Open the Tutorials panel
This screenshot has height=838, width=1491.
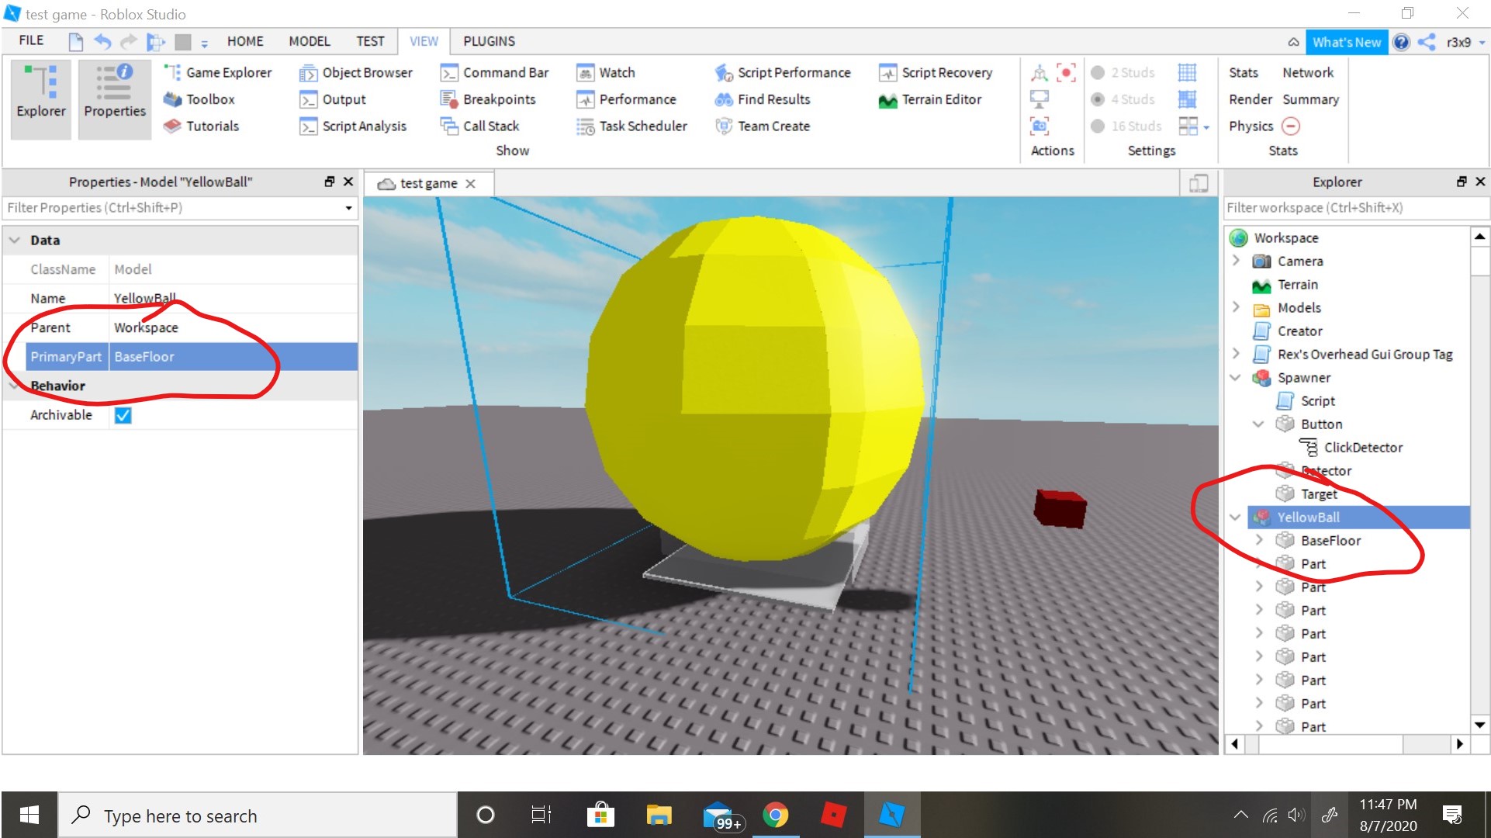202,126
